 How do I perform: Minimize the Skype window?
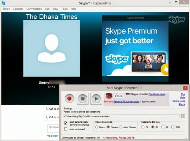[x=170, y=3]
